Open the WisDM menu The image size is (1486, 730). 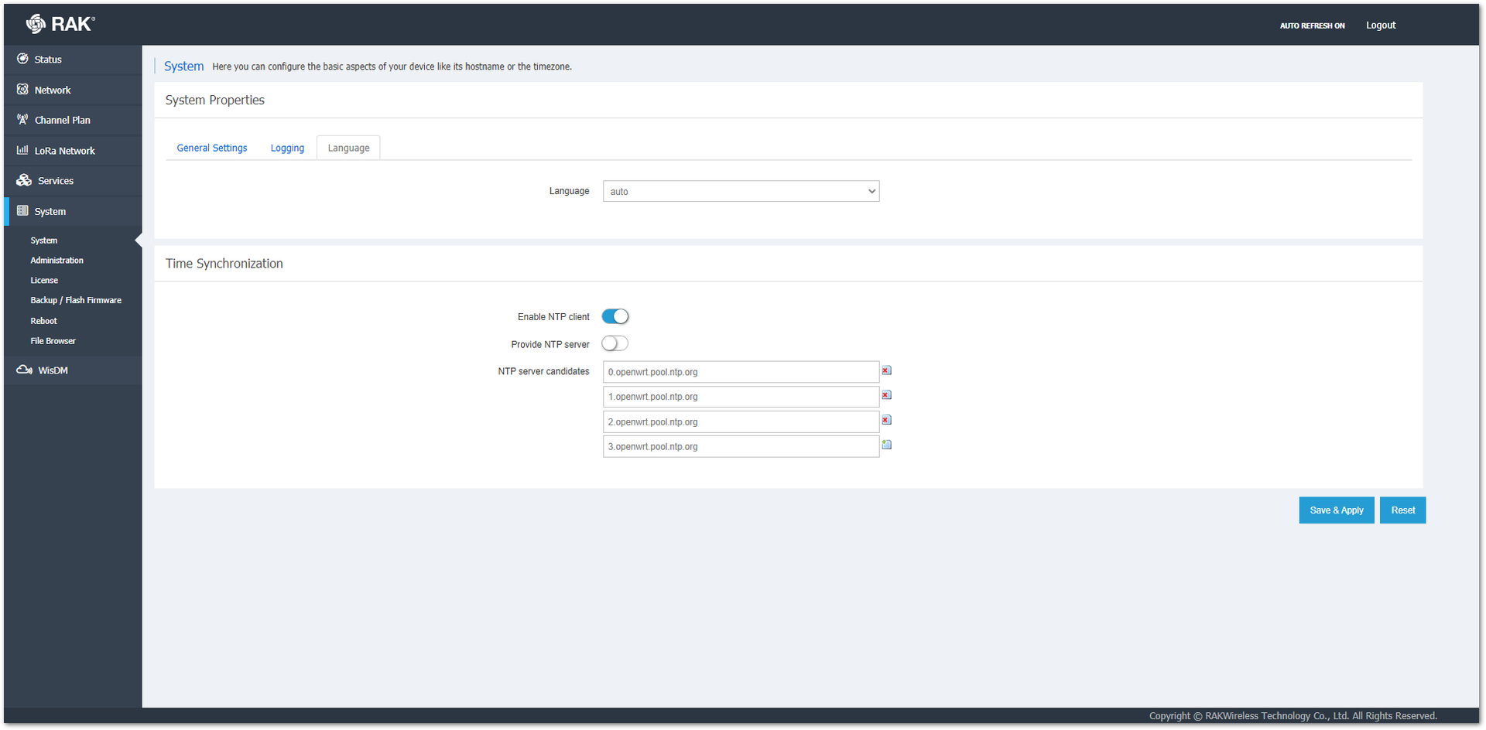tap(73, 370)
